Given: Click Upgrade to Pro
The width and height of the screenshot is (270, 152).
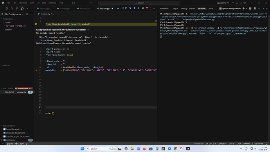Looking at the screenshot, I should 223,3.
